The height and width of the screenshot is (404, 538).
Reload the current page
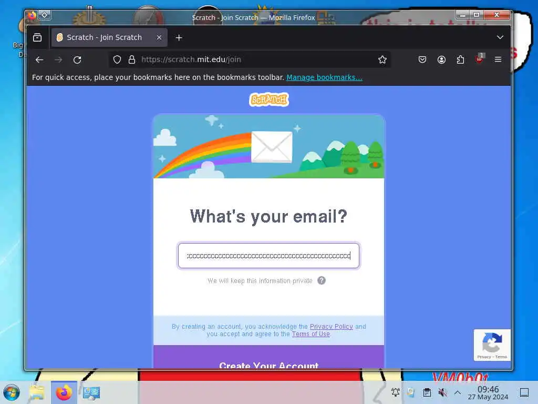(x=77, y=60)
